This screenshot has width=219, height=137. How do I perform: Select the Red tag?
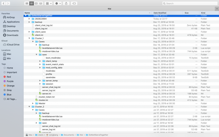coord(9,77)
